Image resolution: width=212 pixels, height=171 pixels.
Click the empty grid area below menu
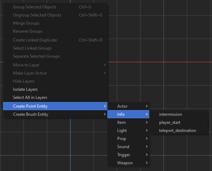pyautogui.click(x=53, y=148)
